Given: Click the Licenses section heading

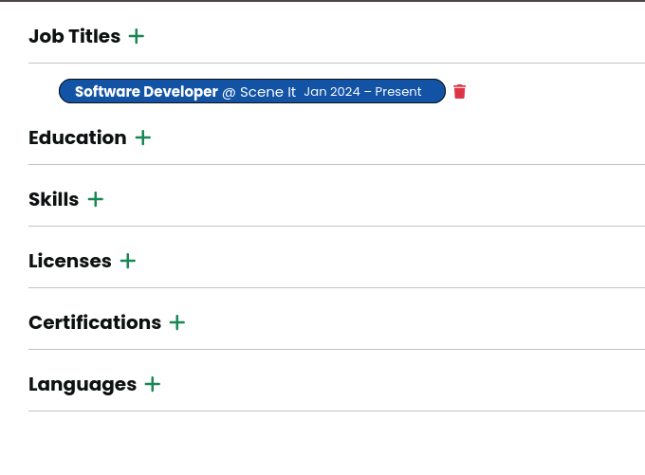Looking at the screenshot, I should click(x=69, y=261).
